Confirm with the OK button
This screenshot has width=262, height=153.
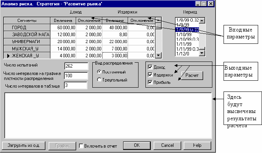tap(137, 145)
